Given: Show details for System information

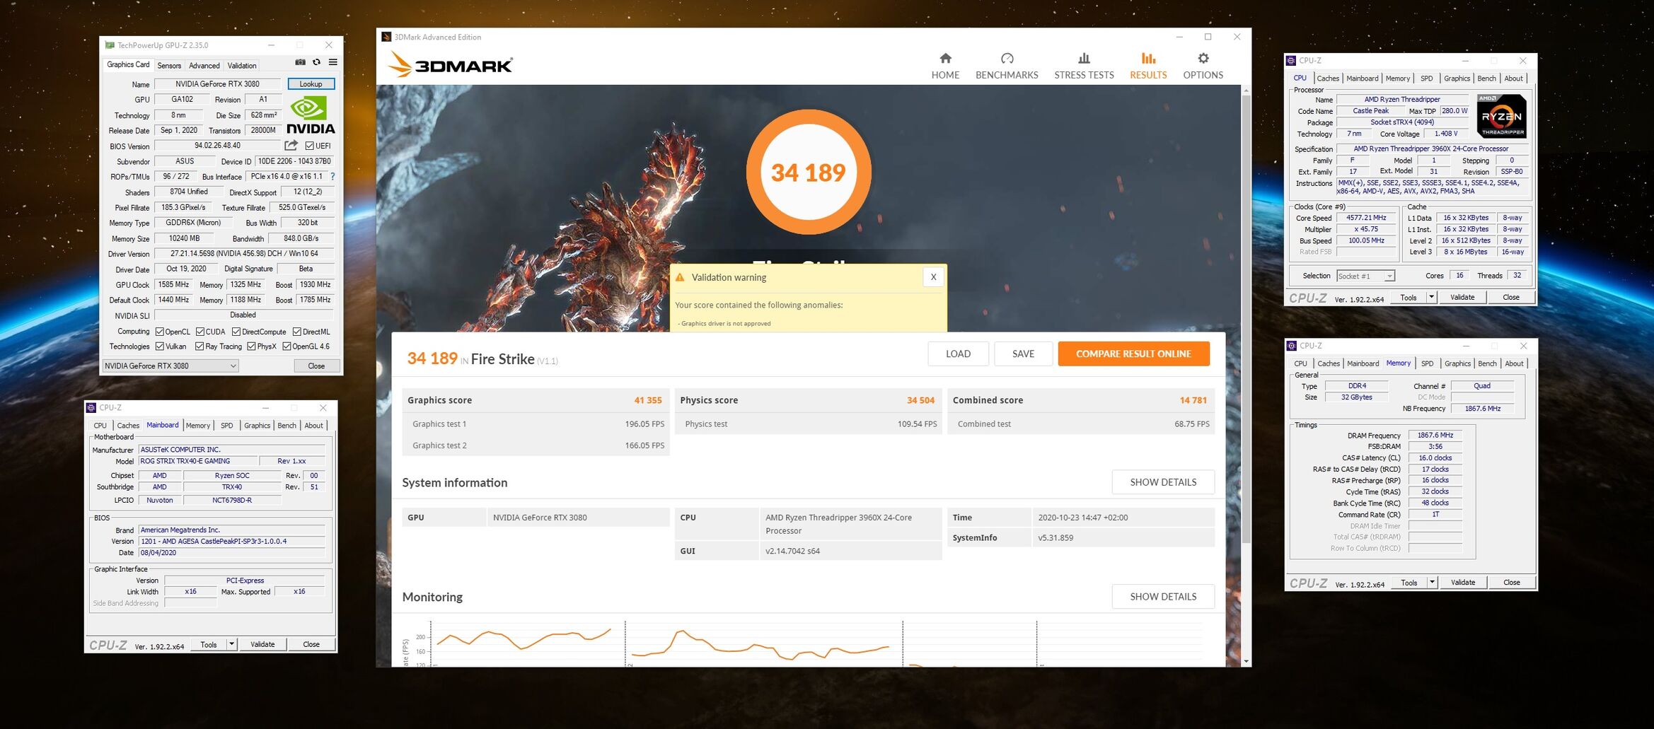Looking at the screenshot, I should click(x=1163, y=482).
